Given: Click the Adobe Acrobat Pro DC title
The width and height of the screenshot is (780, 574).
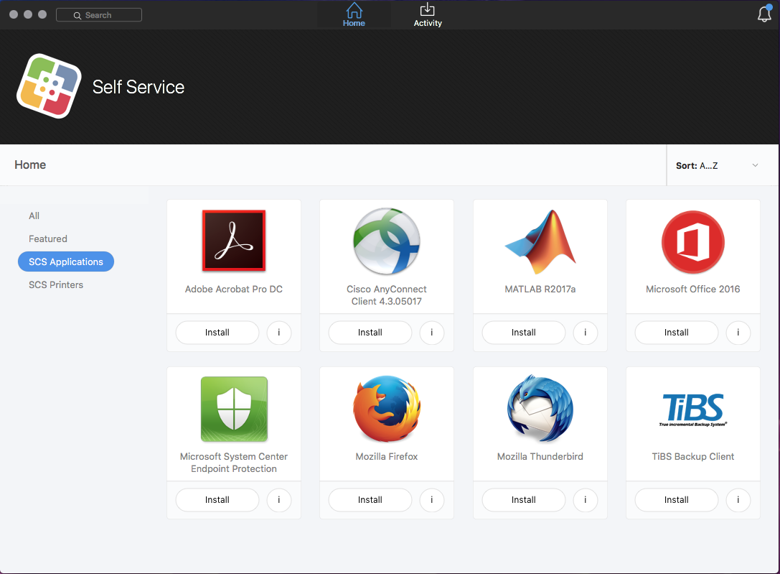Looking at the screenshot, I should (234, 290).
